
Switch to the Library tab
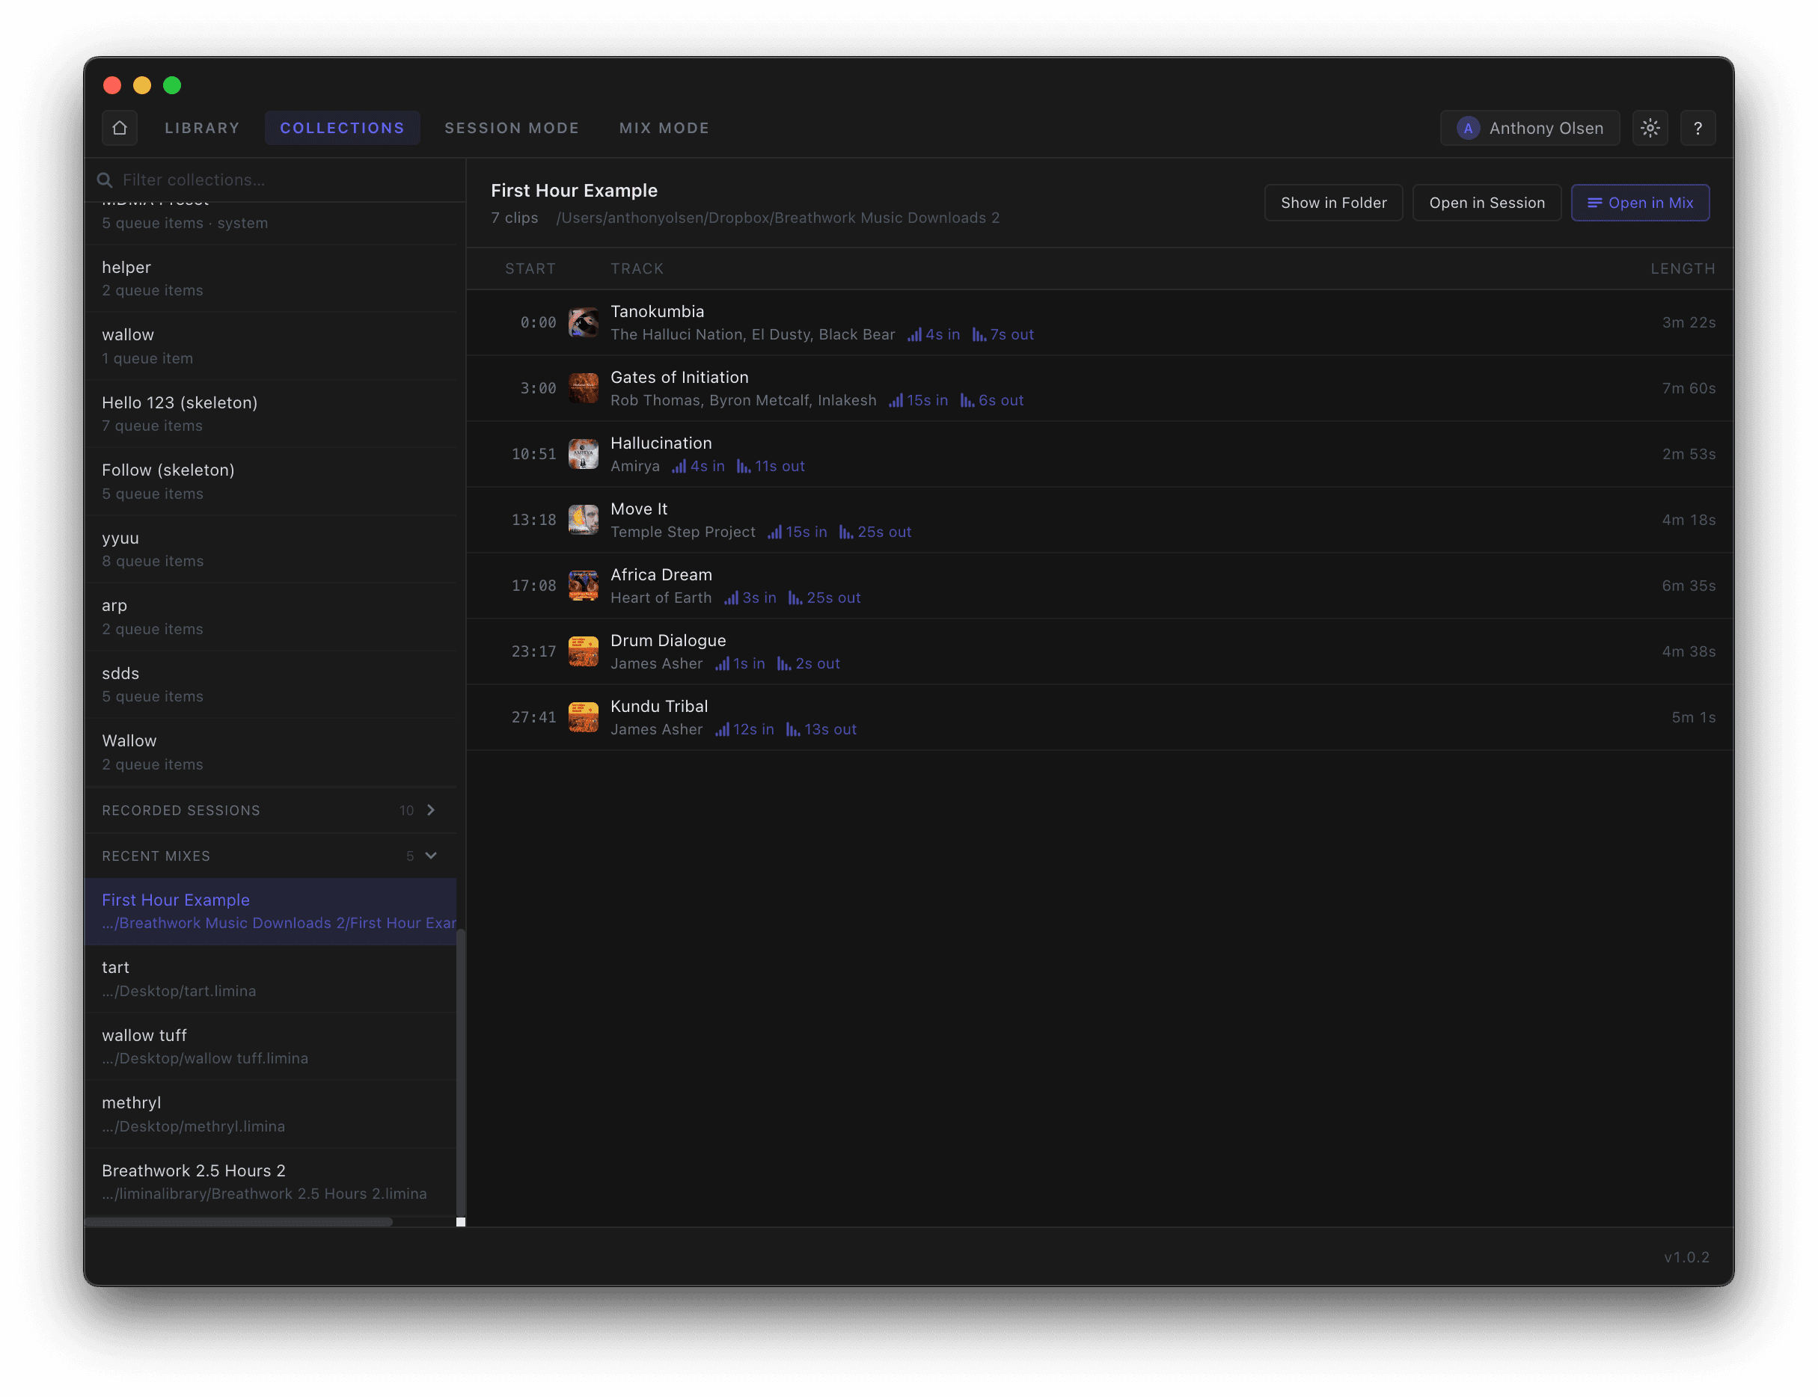tap(202, 128)
